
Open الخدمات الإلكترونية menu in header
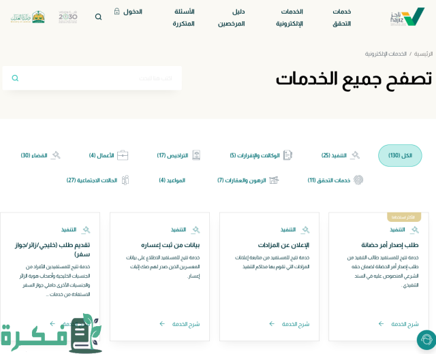290,18
